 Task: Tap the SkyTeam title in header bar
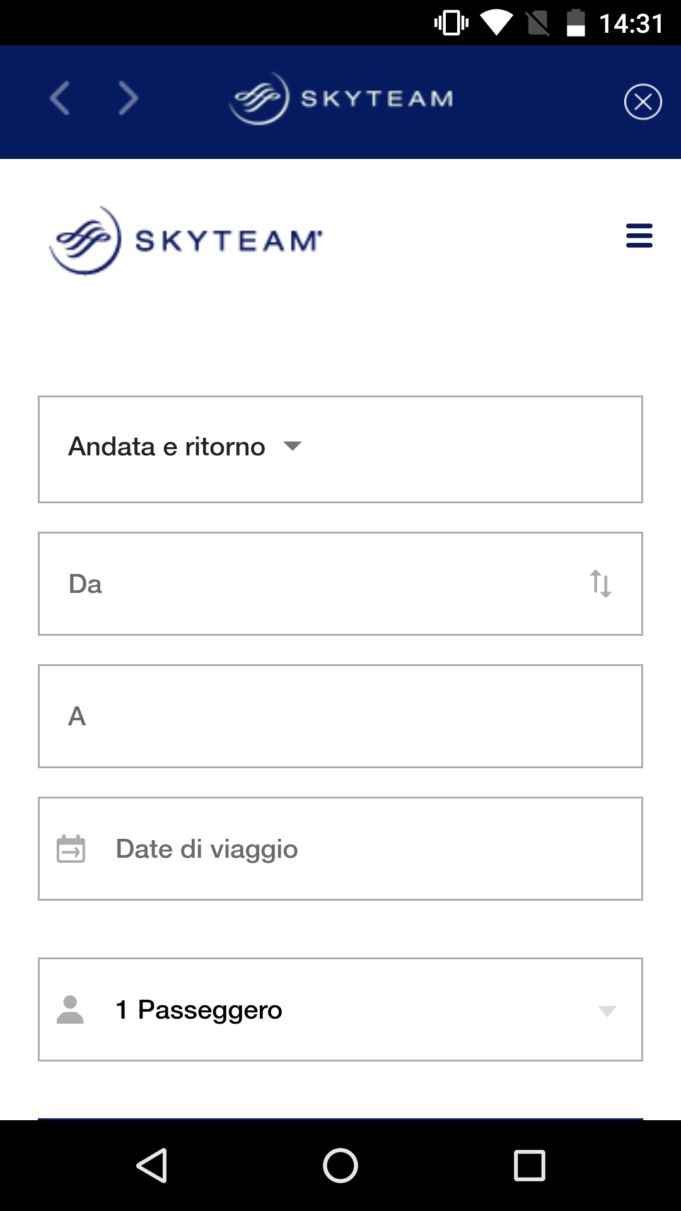(342, 99)
